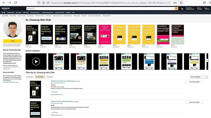Screen dimensions: 211x118
Task: Open the cart
Action: [207, 9]
